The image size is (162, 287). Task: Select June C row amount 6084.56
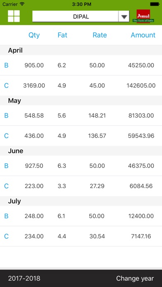click(x=81, y=186)
